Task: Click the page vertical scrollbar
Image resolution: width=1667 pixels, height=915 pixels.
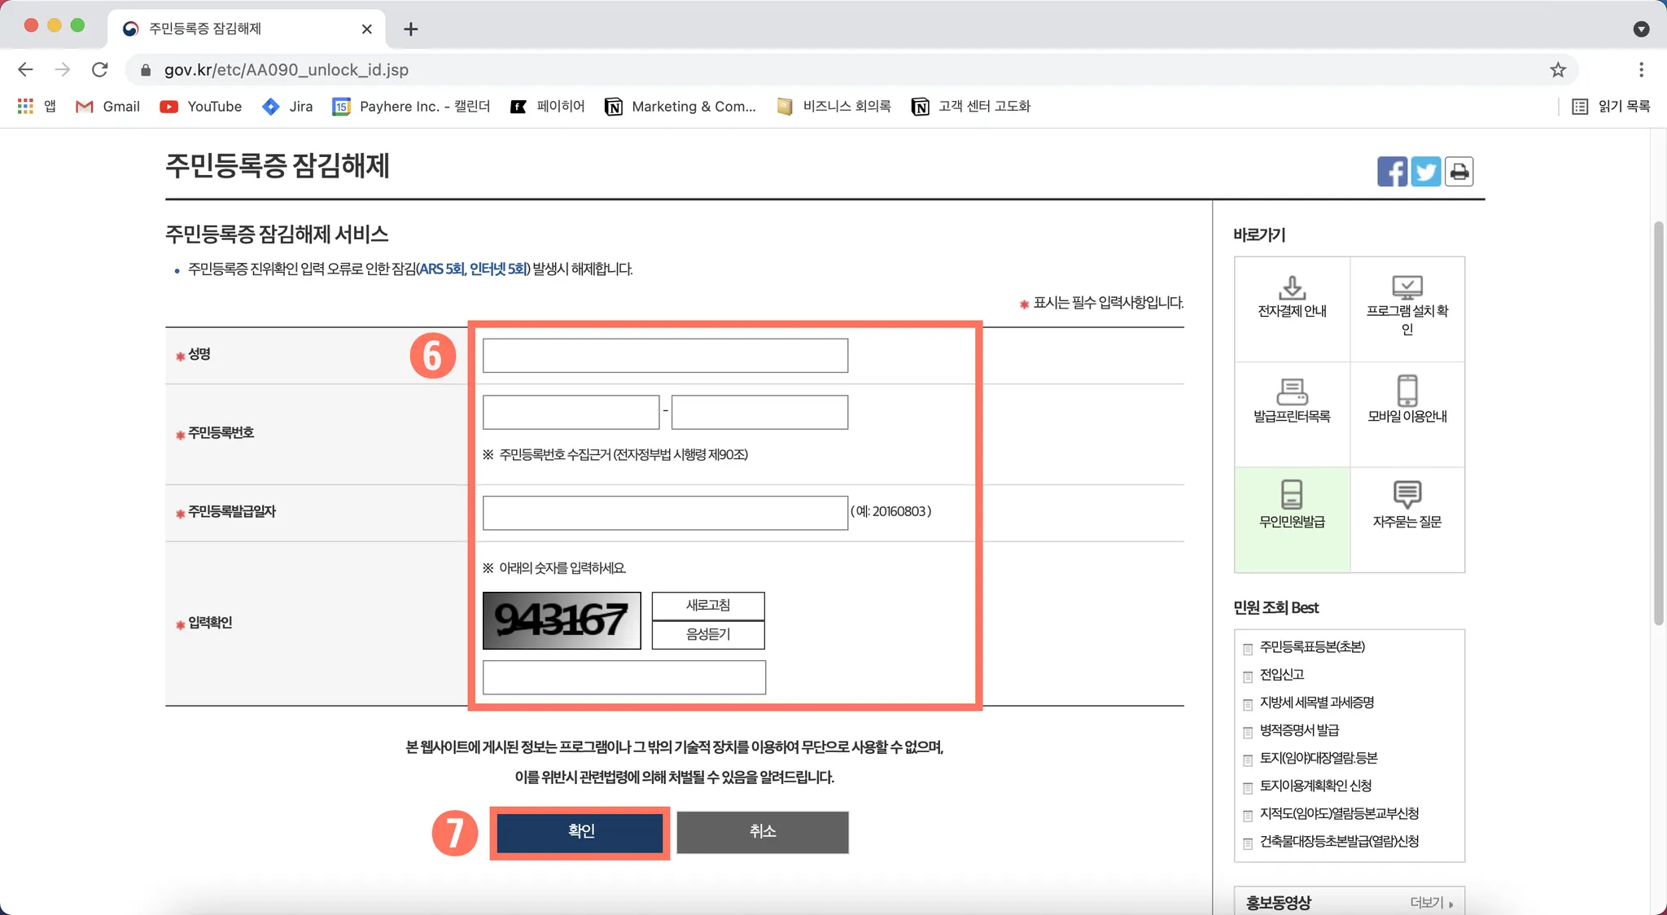Action: [x=1658, y=423]
